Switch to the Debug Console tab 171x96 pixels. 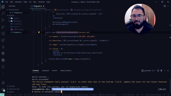(66, 71)
